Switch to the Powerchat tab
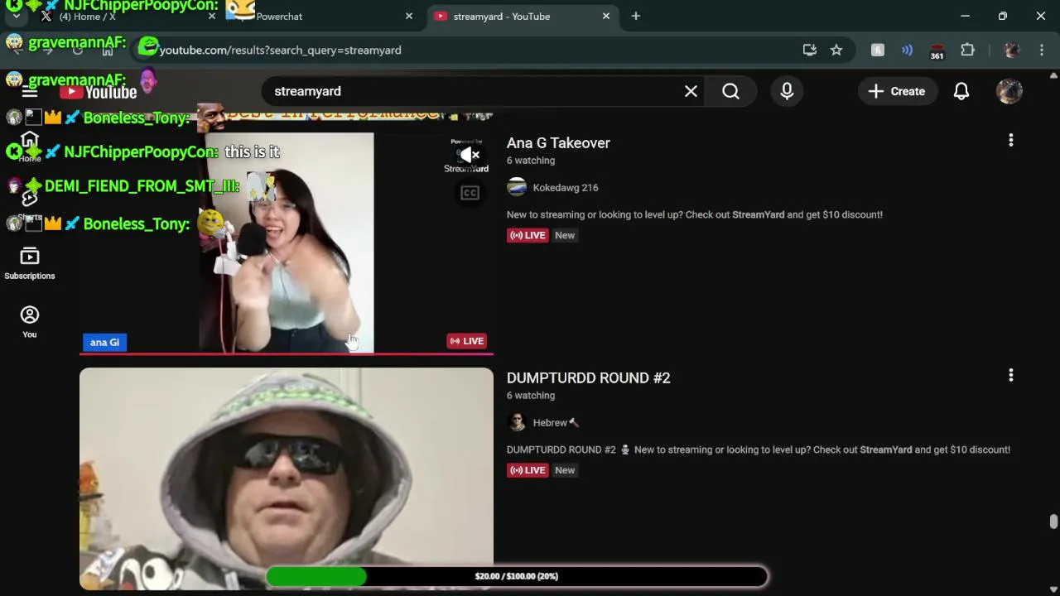1060x596 pixels. pos(323,16)
